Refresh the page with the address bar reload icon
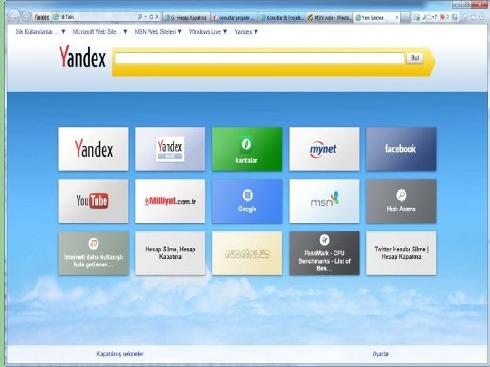This screenshot has width=490, height=367. [x=151, y=17]
